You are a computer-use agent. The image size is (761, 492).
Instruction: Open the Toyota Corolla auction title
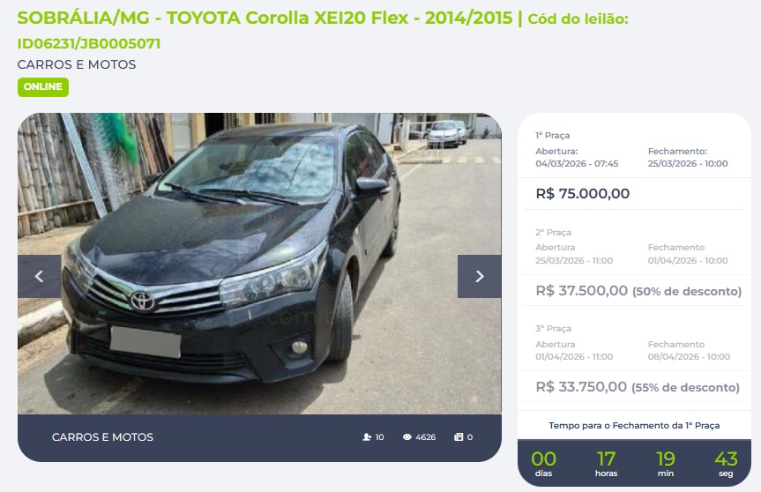point(265,18)
